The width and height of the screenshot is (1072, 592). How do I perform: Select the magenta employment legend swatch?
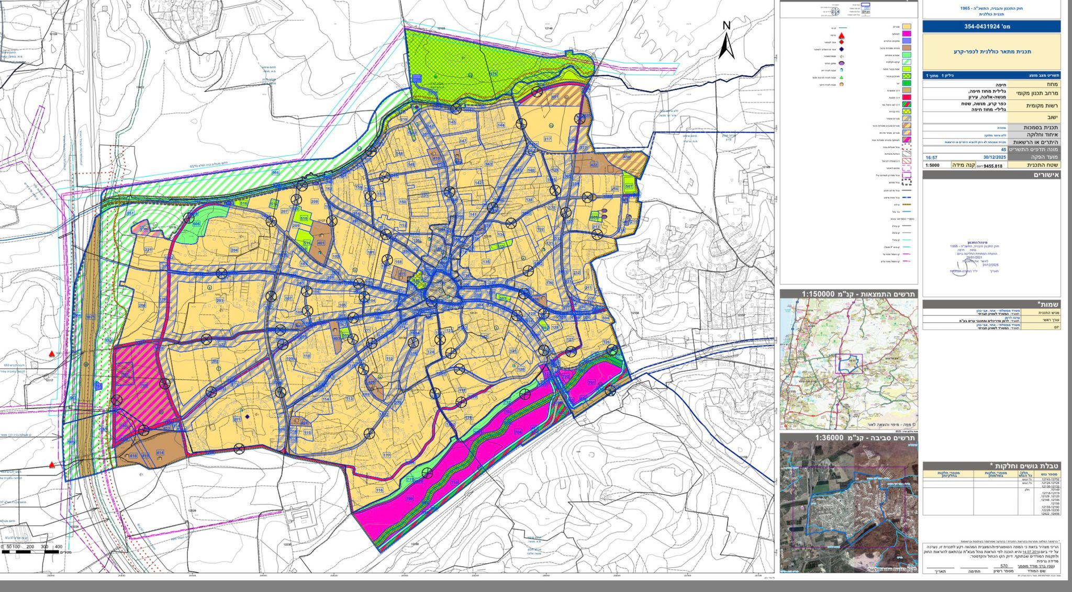tap(907, 33)
